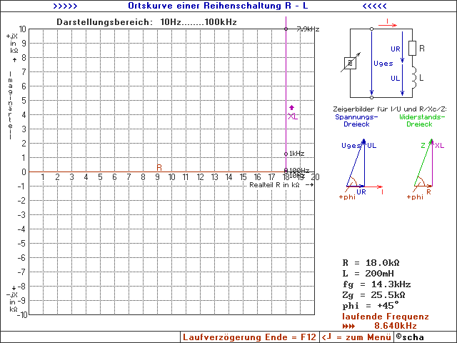Click the Darstellungsbereich 10Hz to 100kHz text
This screenshot has width=457, height=343.
pos(146,21)
